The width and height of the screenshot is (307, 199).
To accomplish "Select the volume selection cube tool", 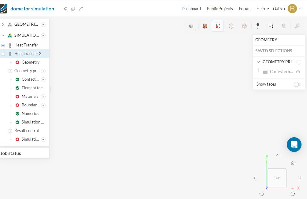I will click(x=205, y=26).
